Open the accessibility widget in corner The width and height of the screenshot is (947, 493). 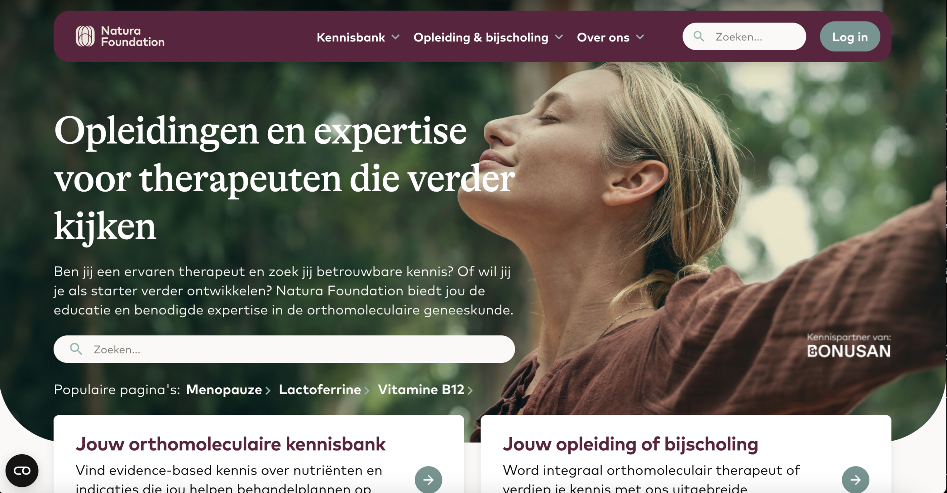click(22, 470)
